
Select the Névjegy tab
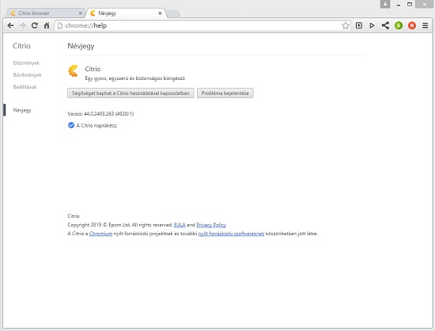point(127,13)
